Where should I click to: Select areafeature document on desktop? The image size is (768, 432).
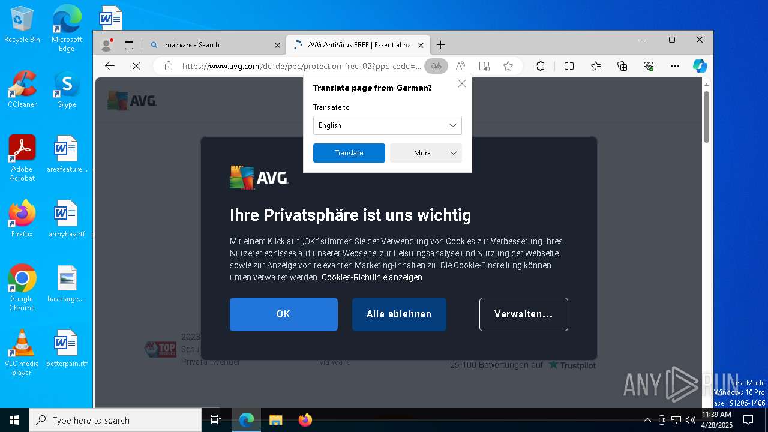pyautogui.click(x=67, y=154)
